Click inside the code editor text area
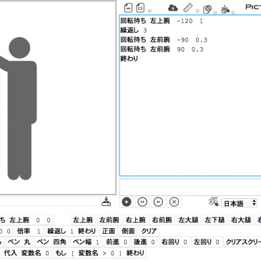 click(190, 95)
